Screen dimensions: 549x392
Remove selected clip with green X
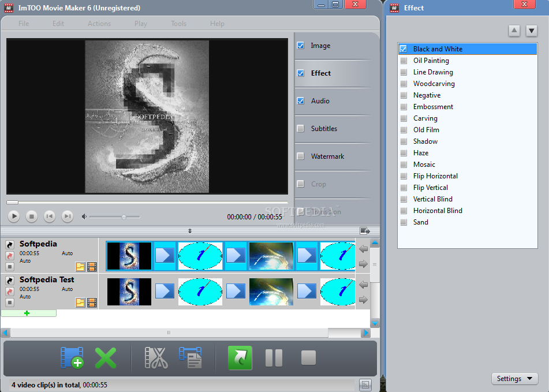[106, 358]
